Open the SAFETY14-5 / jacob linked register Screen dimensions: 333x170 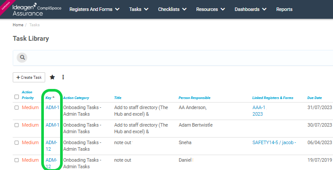[274, 142]
